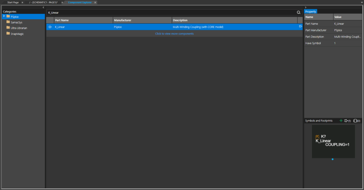Click the green plus add-symbol icon
364x190 pixels.
coord(341,121)
